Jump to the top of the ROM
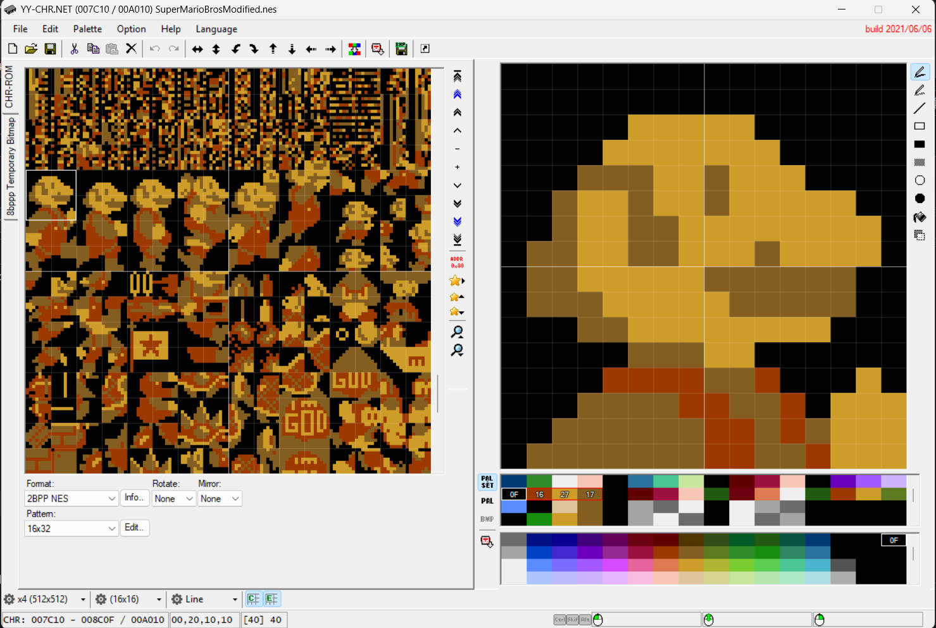The image size is (936, 628). point(458,77)
